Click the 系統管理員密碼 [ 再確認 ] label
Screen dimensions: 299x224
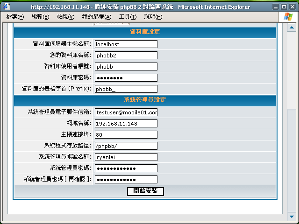57,179
